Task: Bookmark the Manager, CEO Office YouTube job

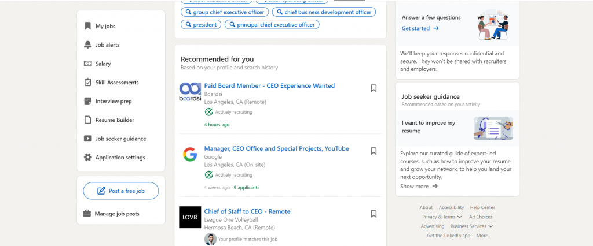Action: pos(374,151)
